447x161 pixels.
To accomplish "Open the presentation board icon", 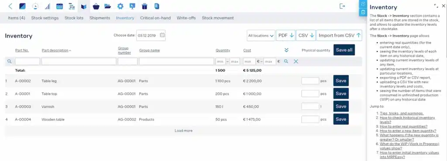I will [132, 6].
